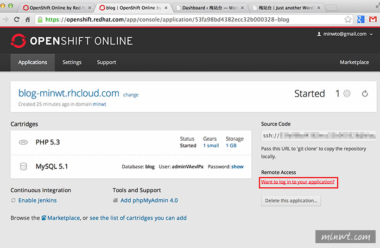
Task: Click Delete this application button
Action: pos(291,201)
